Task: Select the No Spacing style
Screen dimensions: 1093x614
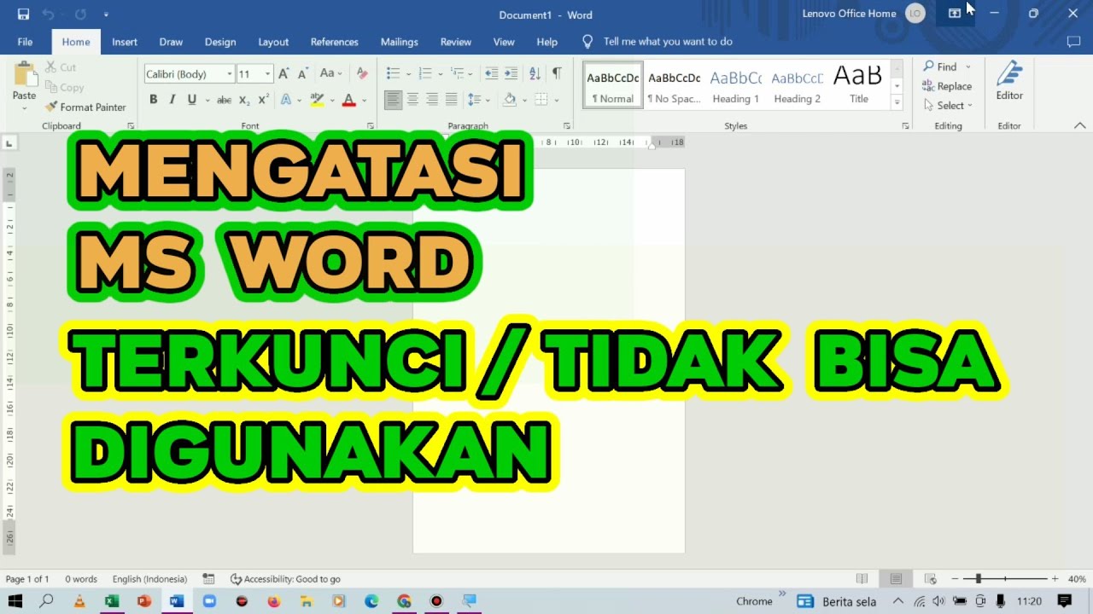Action: [674, 86]
